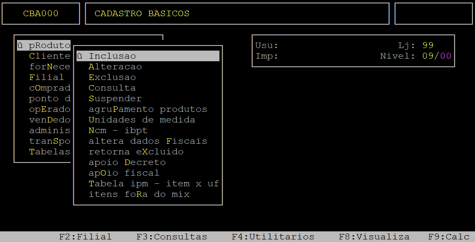Click F9:Calc in the function bar
This screenshot has height=242, width=475.
(449, 236)
